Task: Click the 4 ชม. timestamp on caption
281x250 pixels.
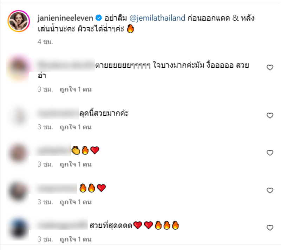Action: tap(45, 42)
